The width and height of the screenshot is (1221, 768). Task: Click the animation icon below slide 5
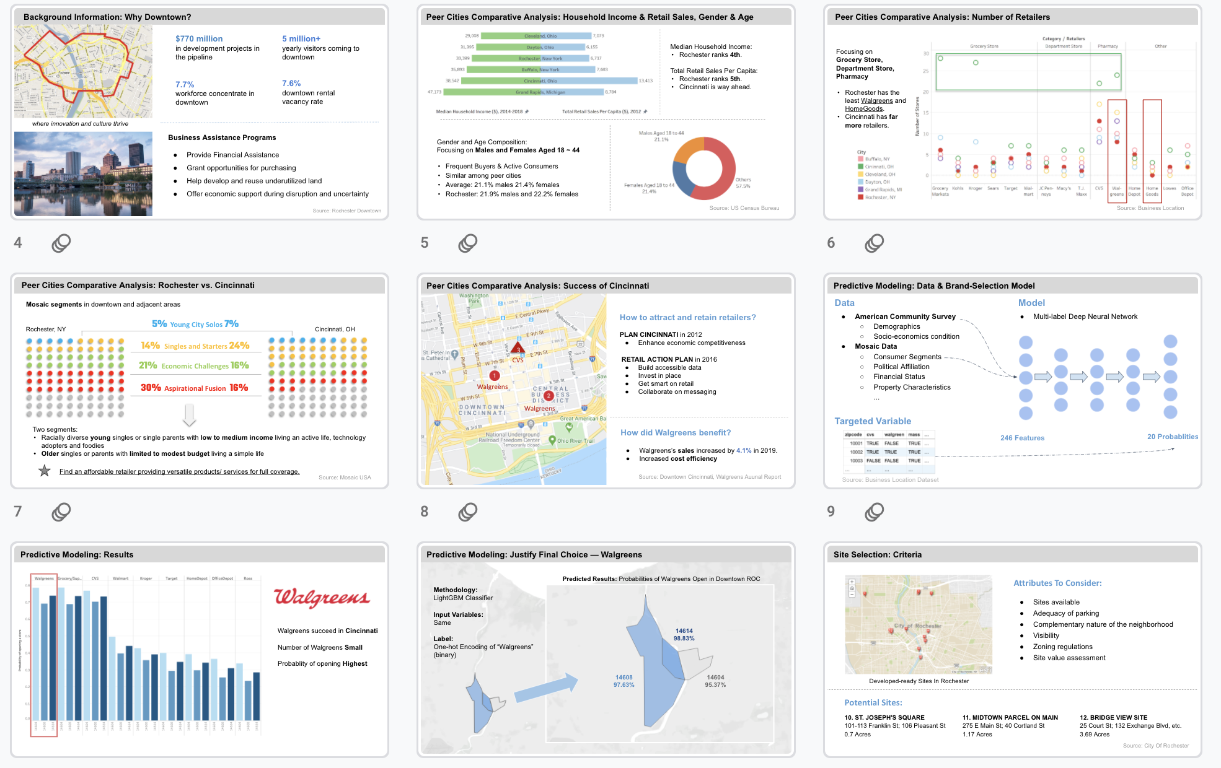click(x=468, y=243)
